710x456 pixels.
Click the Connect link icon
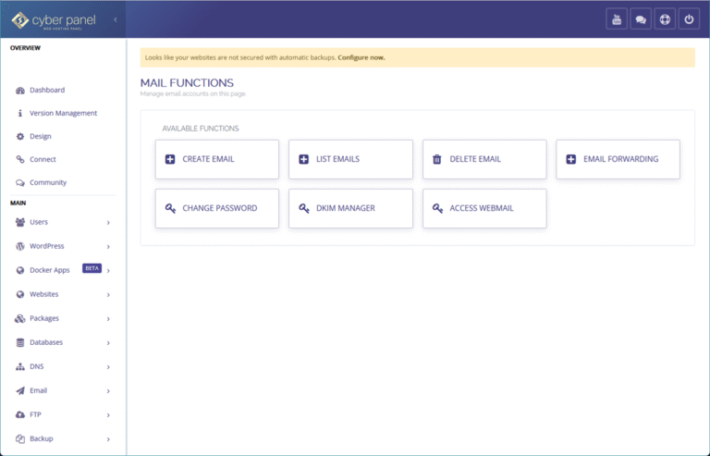pos(20,159)
